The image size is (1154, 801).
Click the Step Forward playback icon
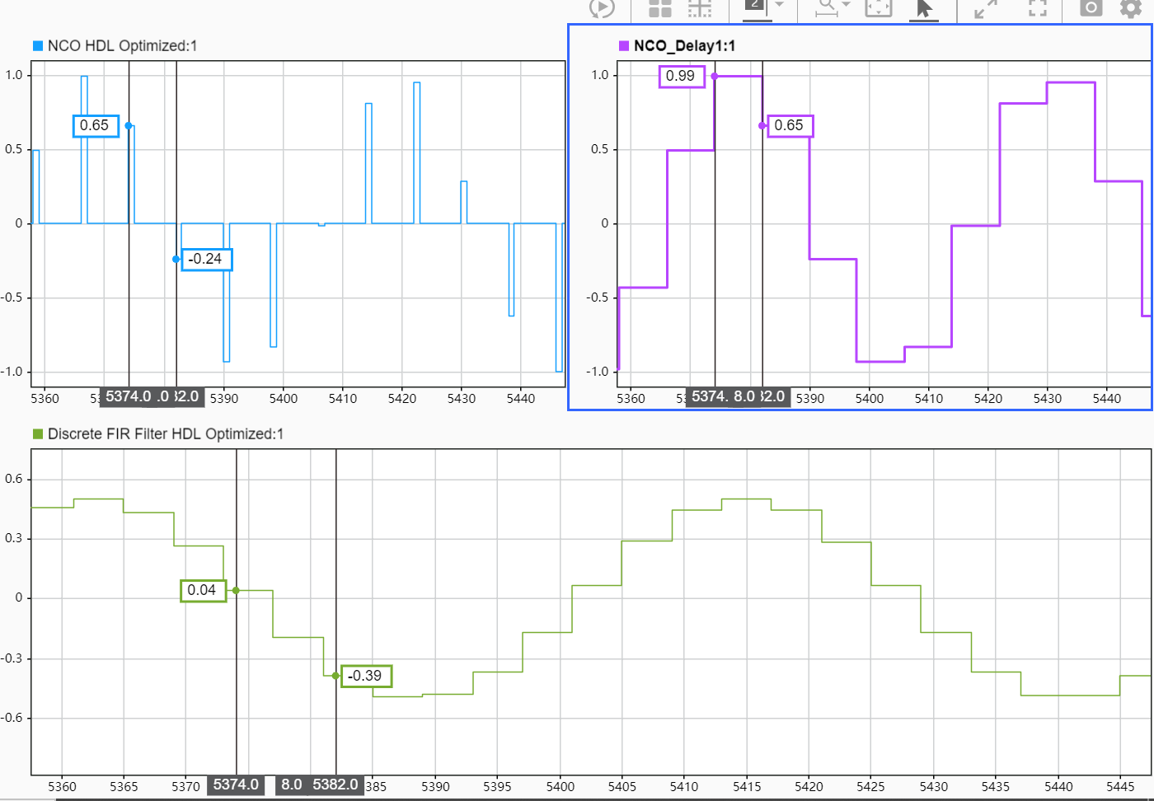[602, 9]
